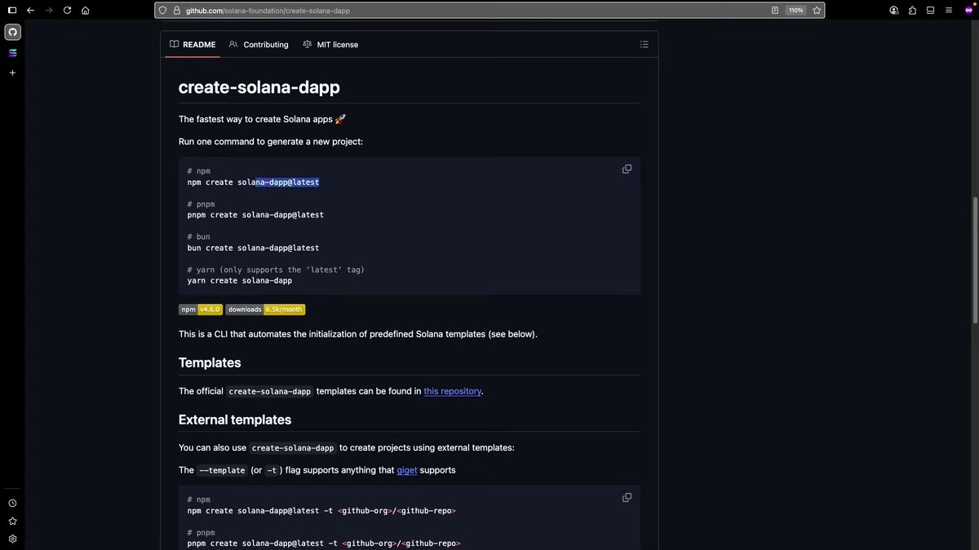Screen dimensions: 979x550
Task: Click the 'This is a CLI that automates' sentence
Action: (358, 334)
